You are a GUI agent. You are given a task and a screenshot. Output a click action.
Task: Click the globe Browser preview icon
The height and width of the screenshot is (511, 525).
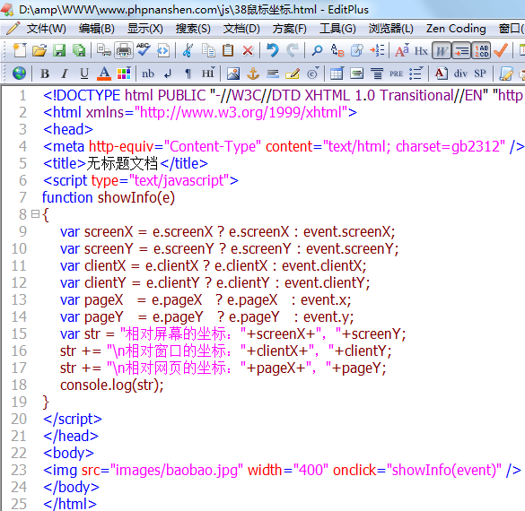19,73
